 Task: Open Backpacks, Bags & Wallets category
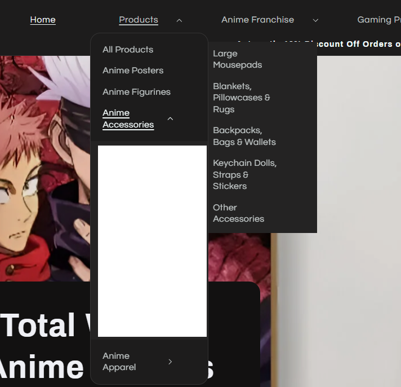[244, 136]
